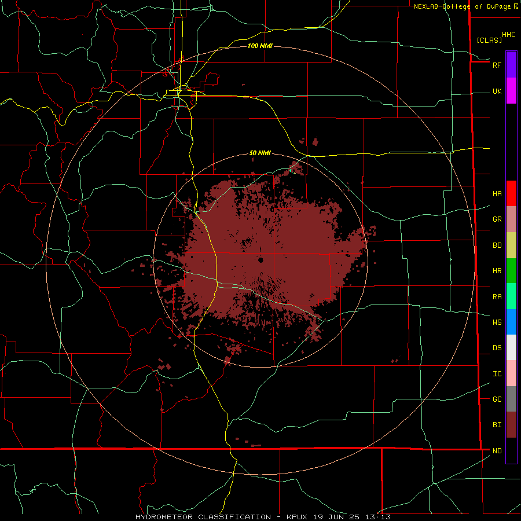
Task: Click the ND legend label
Action: point(497,450)
